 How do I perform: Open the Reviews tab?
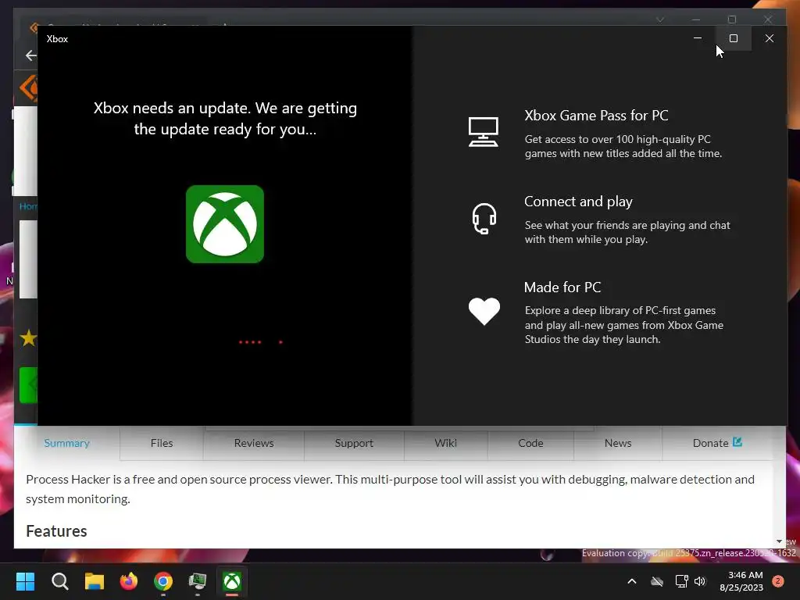(254, 443)
